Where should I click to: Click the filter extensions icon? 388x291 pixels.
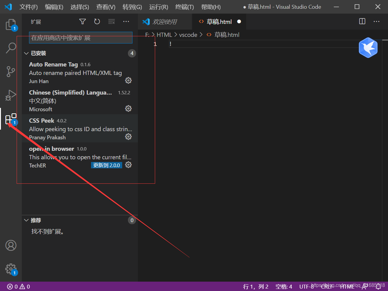pyautogui.click(x=83, y=21)
